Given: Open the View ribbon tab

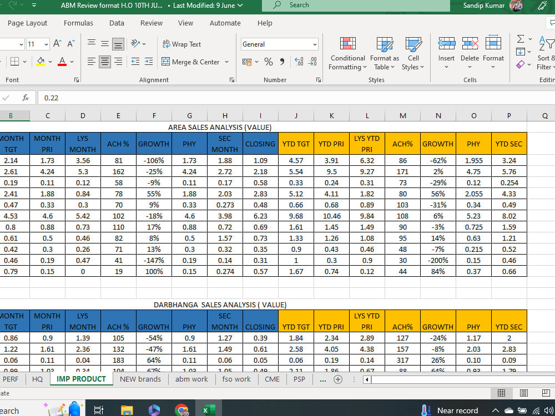Looking at the screenshot, I should click(185, 23).
